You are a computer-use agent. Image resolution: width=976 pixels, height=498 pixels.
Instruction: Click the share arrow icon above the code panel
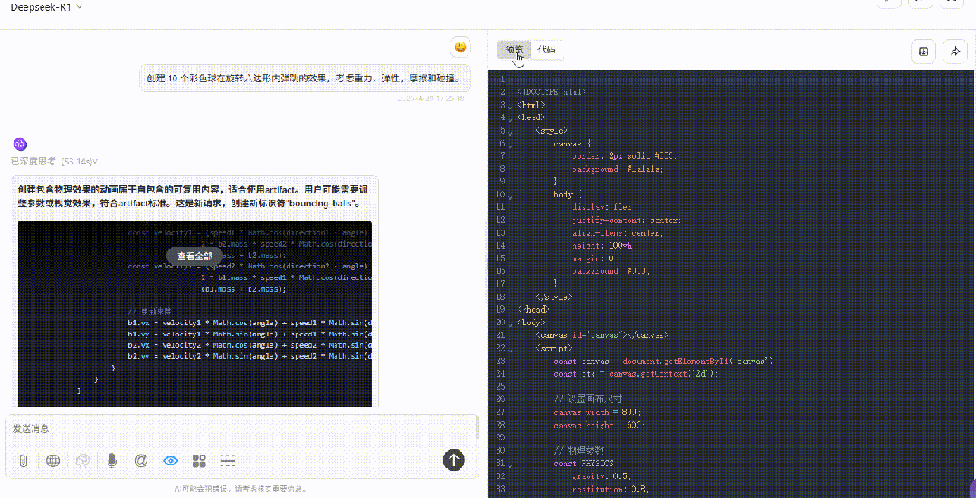(955, 52)
